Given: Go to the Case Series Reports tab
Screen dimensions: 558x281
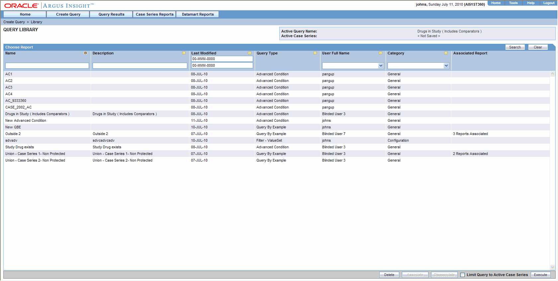Looking at the screenshot, I should coord(154,14).
